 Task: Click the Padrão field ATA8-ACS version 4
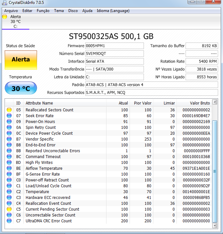click(152, 85)
